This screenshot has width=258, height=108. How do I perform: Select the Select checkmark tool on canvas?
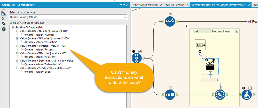click(170, 21)
